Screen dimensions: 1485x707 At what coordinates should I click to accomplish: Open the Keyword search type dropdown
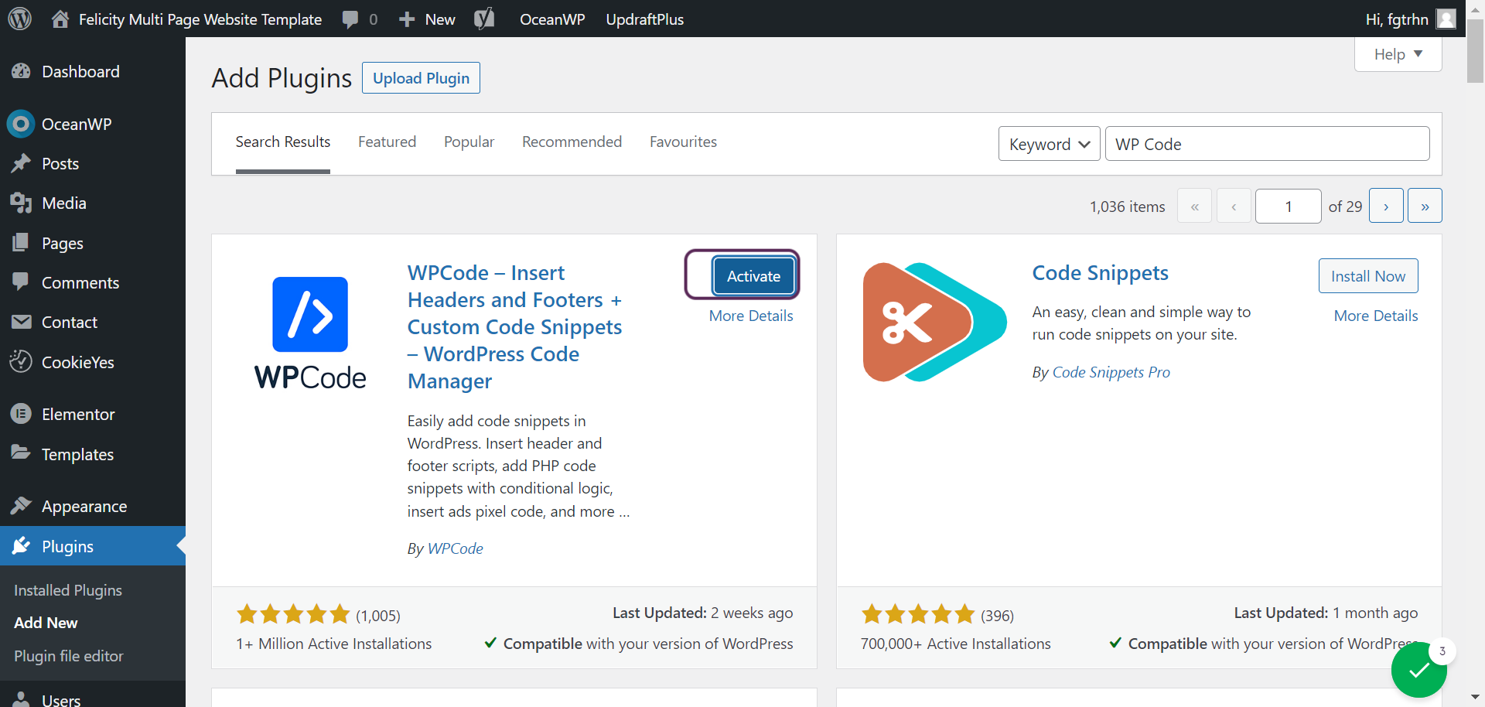coord(1049,144)
